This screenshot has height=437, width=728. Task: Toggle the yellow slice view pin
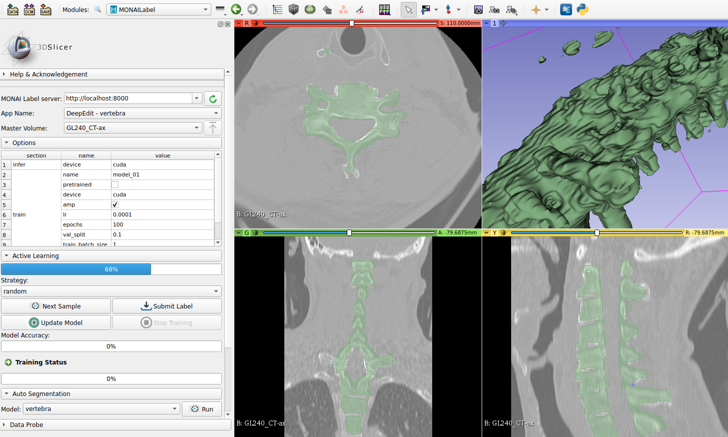pos(486,232)
